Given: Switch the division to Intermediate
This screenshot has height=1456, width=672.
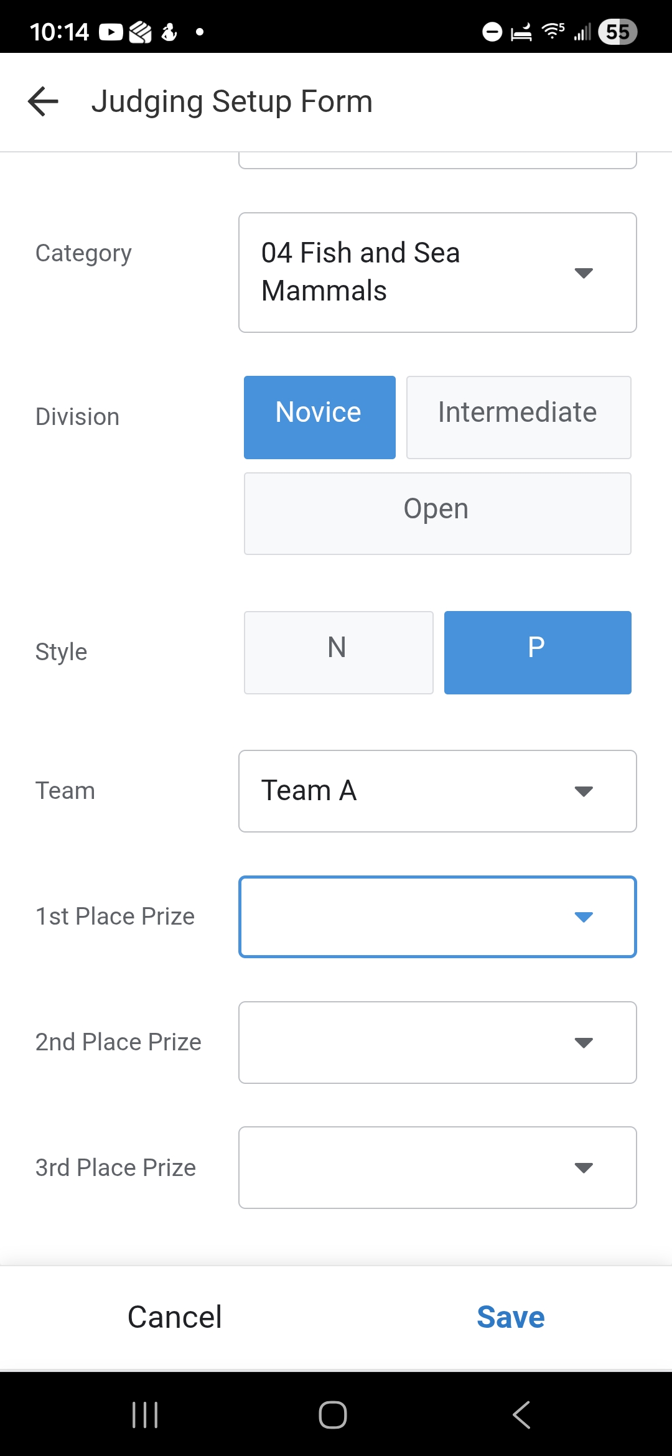Looking at the screenshot, I should [518, 417].
